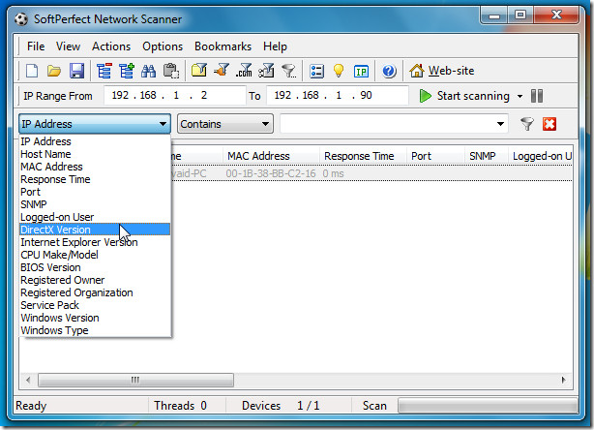Viewport: 594px width, 430px height.
Task: Click the To IP address field
Action: [338, 95]
